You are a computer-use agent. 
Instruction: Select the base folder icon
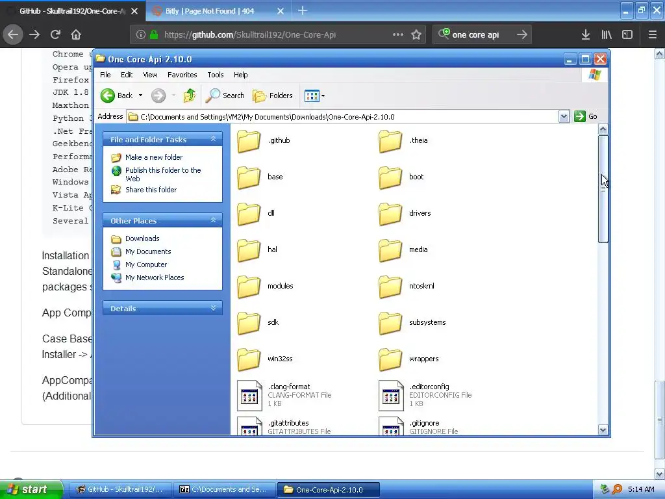pos(249,177)
